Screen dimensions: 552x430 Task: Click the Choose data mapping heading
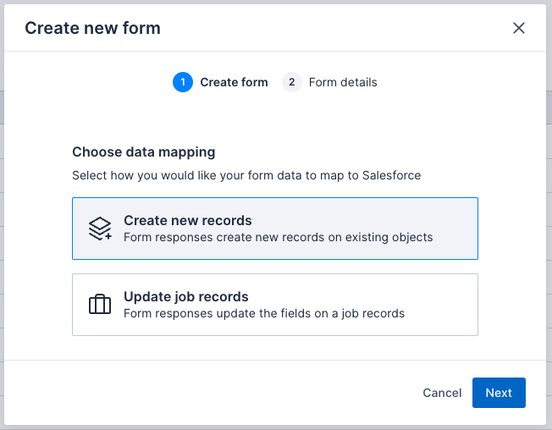[x=144, y=152]
